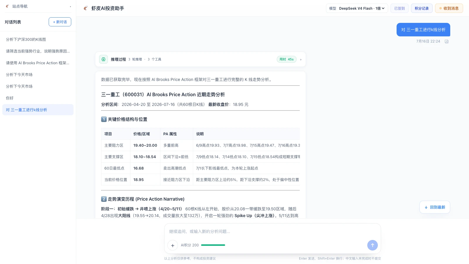Expand the 推理过程 panel chevron
Viewport: 469px width, 264px height.
[301, 60]
